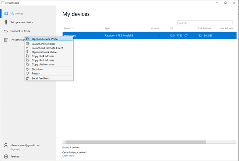Image resolution: width=239 pixels, height=161 pixels.
Task: Select Copy IPv4 address entry
Action: (49, 56)
